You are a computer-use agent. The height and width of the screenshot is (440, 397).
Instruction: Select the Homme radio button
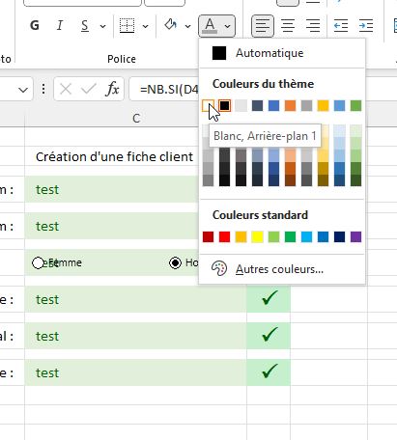[x=175, y=263]
